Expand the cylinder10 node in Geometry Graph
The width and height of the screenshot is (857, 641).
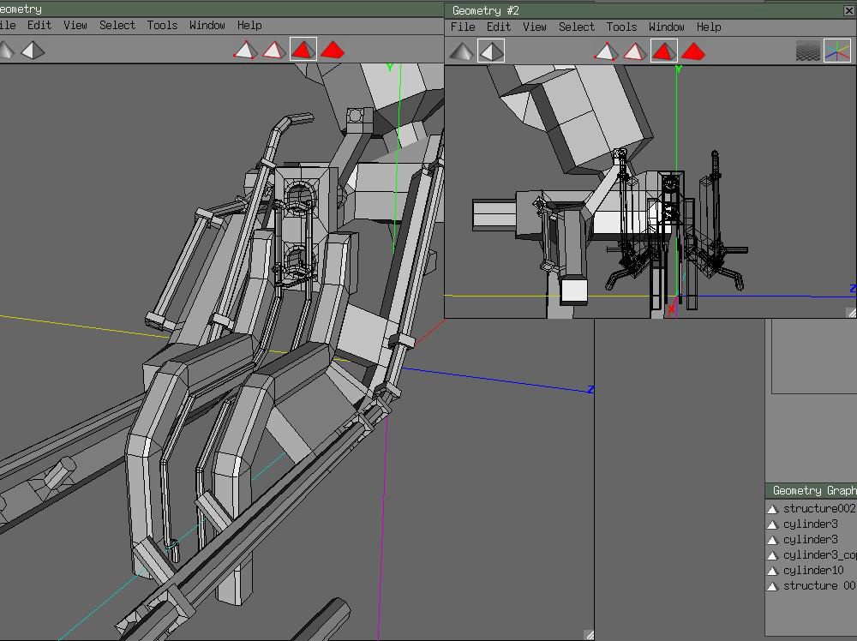click(772, 571)
